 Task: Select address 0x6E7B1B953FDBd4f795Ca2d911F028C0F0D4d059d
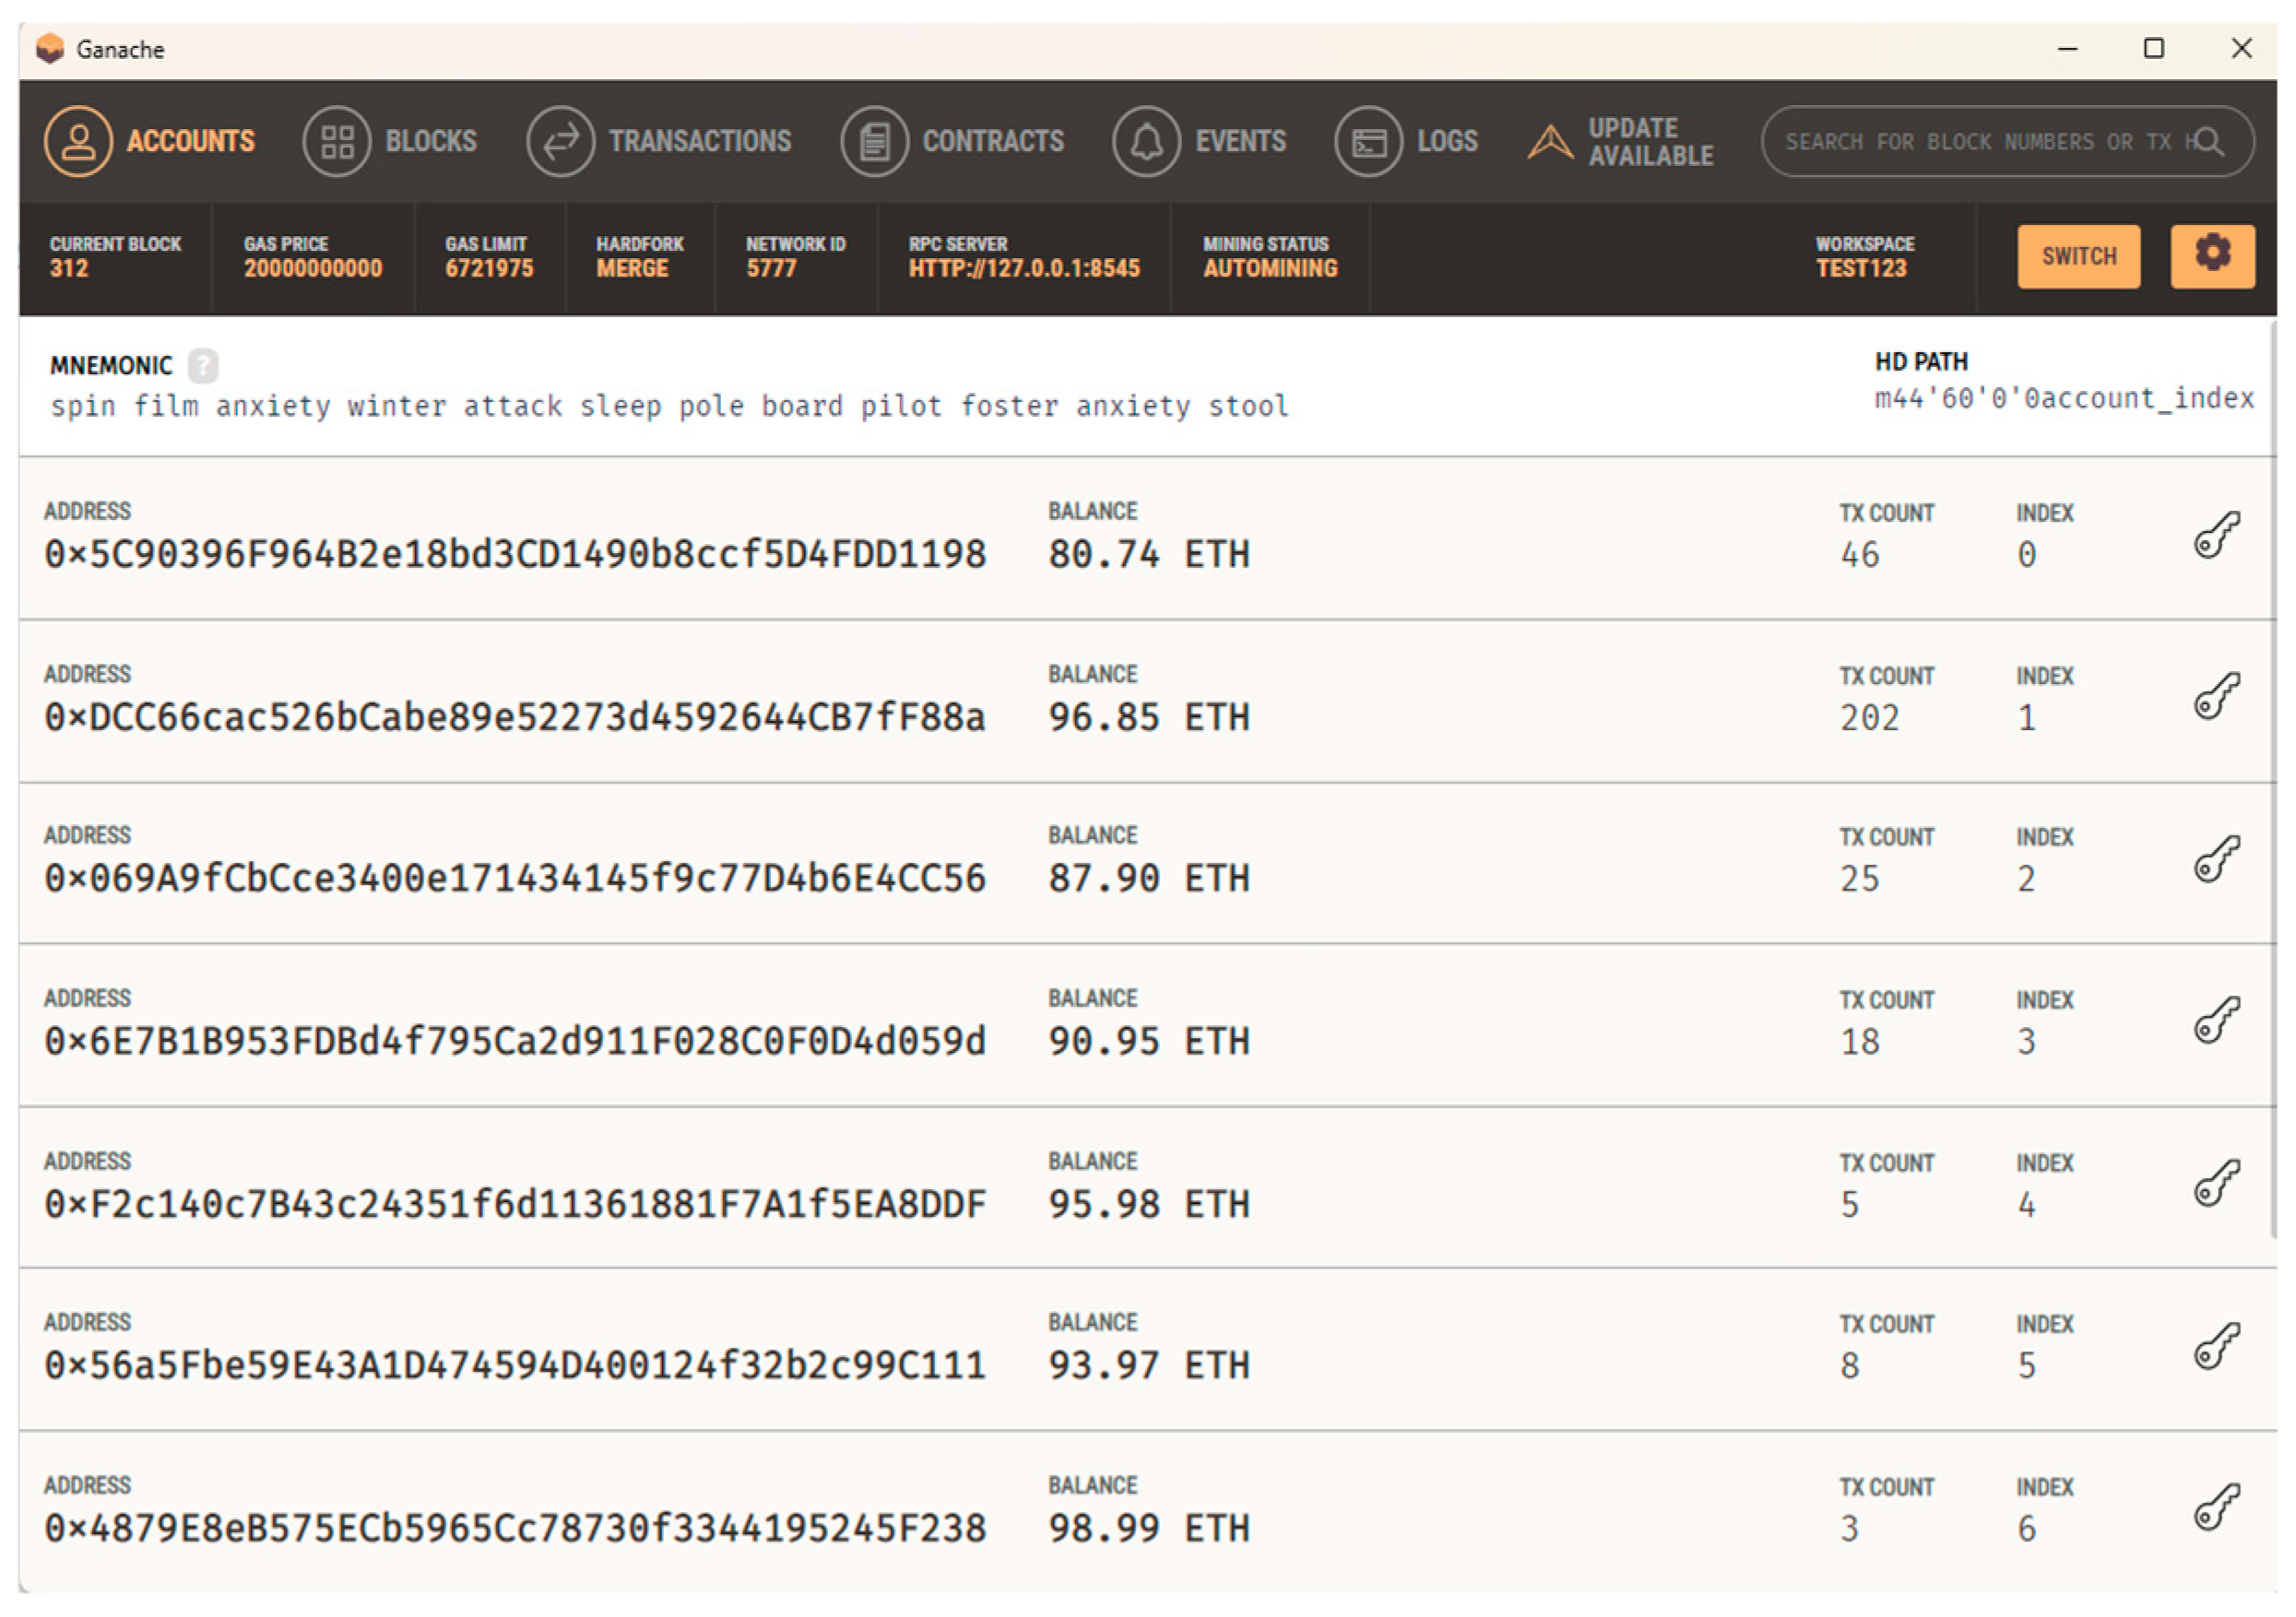point(515,1041)
